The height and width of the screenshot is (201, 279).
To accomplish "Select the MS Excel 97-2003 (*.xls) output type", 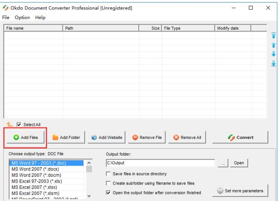I will coord(47,181).
